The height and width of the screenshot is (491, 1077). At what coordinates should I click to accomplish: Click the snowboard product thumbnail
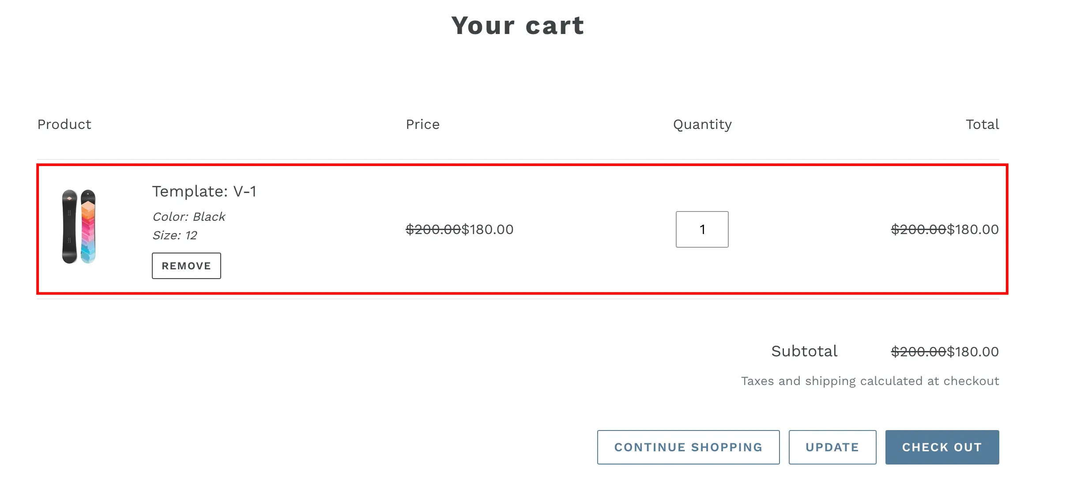point(79,227)
